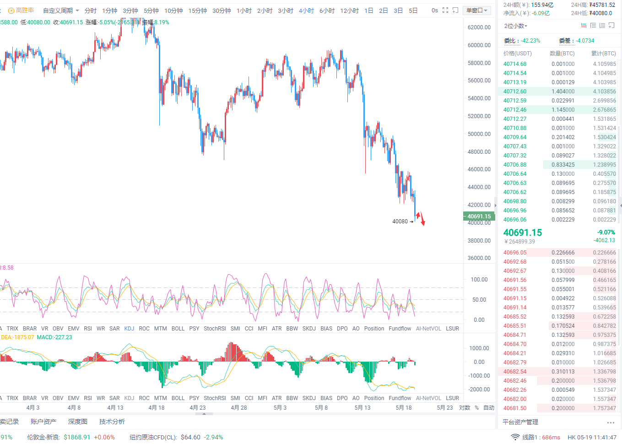Image resolution: width=622 pixels, height=444 pixels.
Task: Click bid price 40696.05 in the order book
Action: (515, 253)
